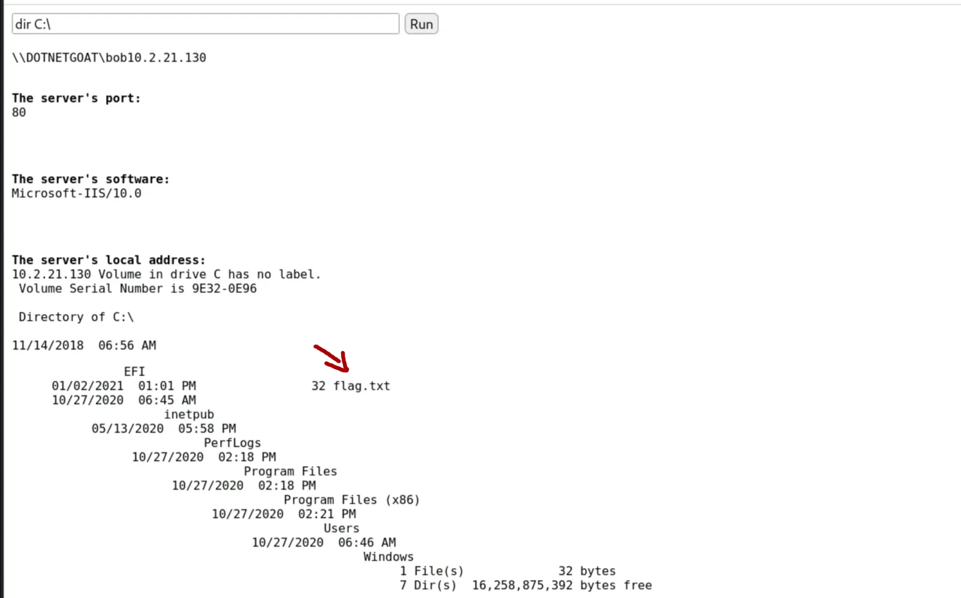Click the 10/27/2020 02:21 PM timestamp
Screen dimensions: 961x598
tap(284, 514)
